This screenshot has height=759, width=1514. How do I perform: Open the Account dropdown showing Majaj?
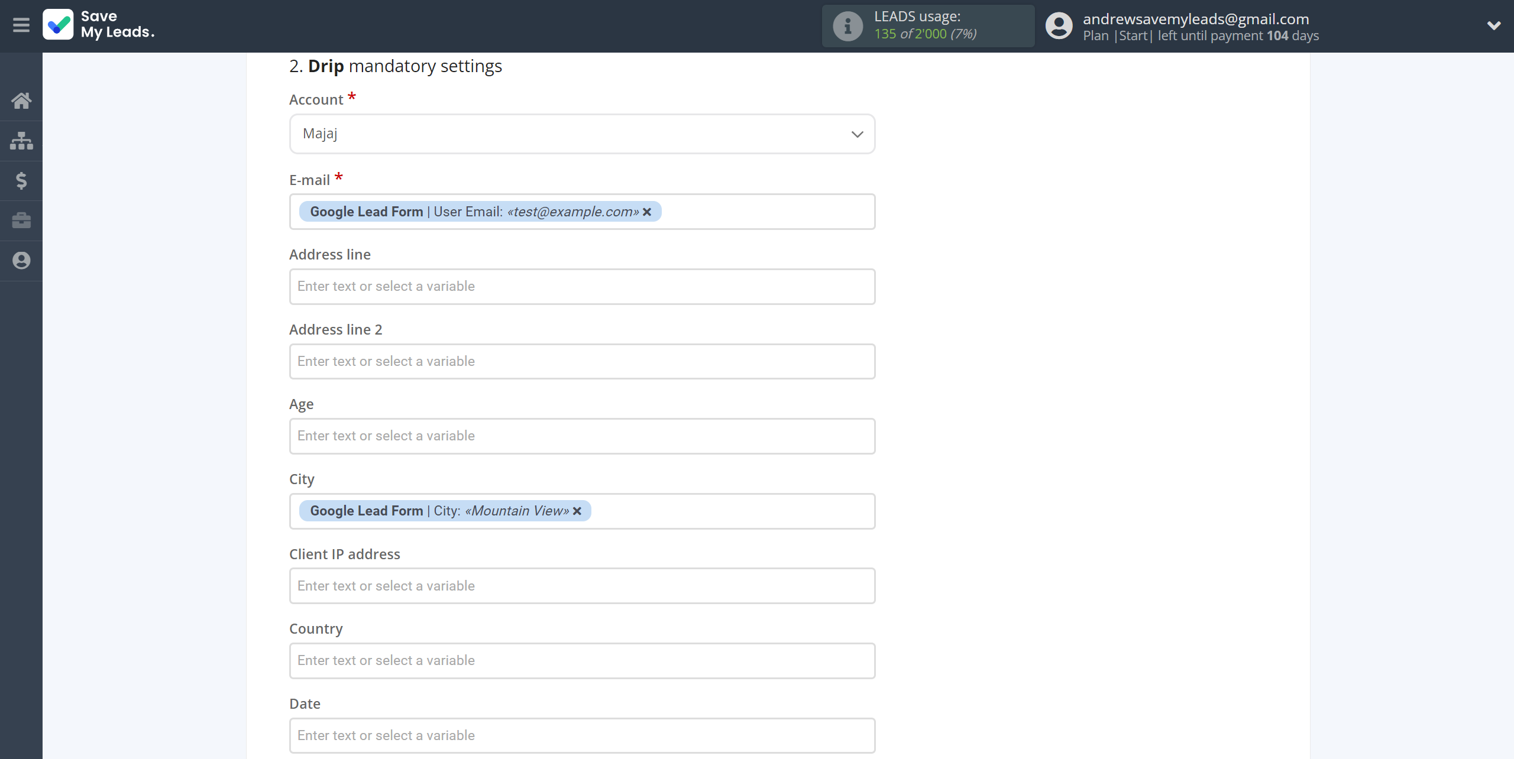[582, 134]
